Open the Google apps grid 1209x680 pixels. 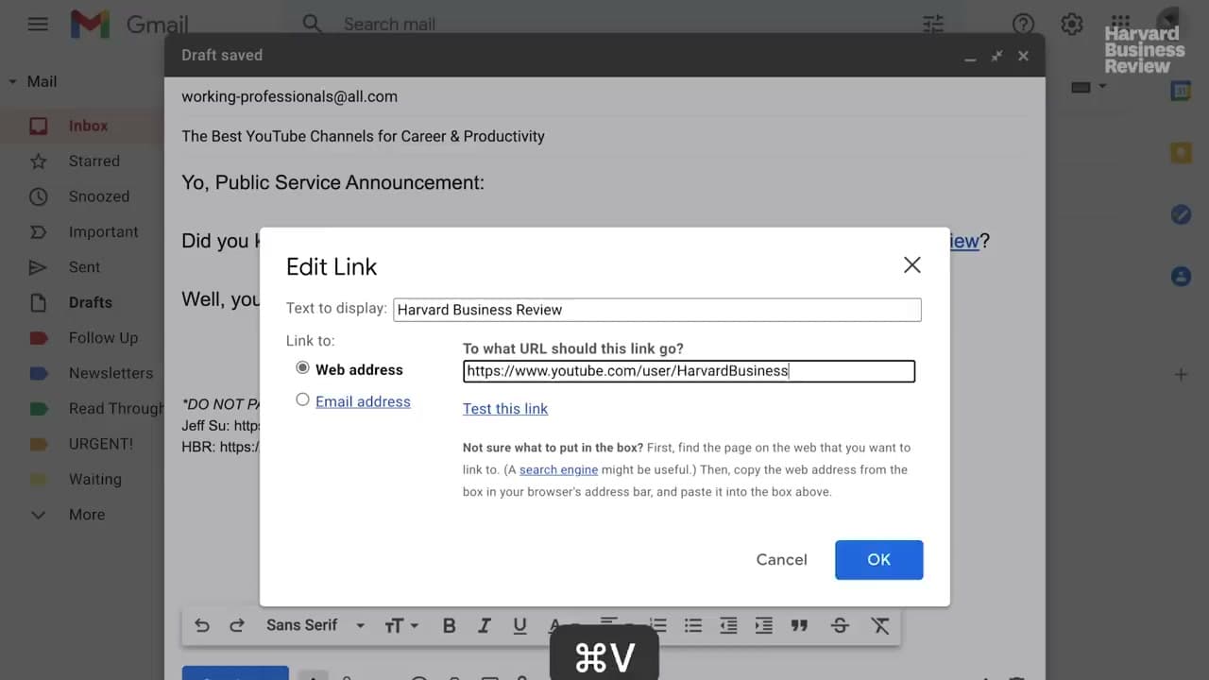pyautogui.click(x=1120, y=23)
